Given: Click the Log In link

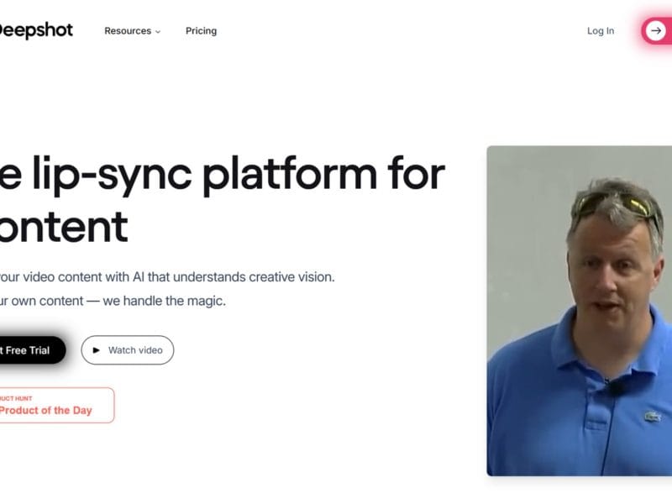Looking at the screenshot, I should (600, 31).
